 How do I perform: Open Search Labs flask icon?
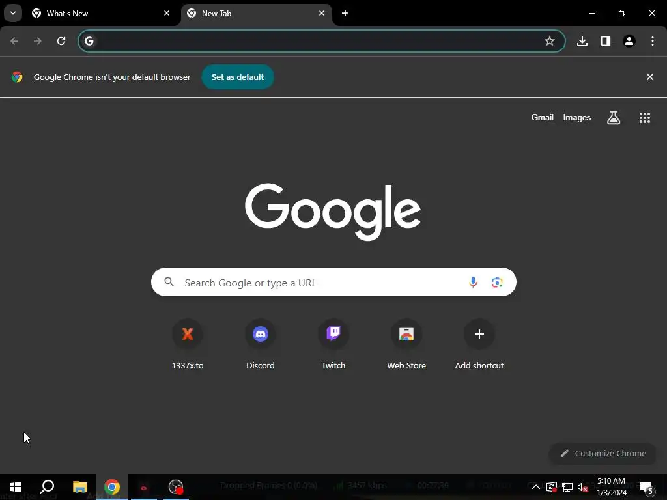(614, 118)
